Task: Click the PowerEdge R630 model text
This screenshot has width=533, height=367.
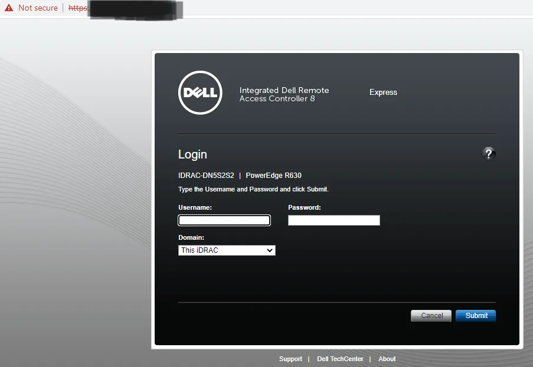Action: click(x=274, y=176)
